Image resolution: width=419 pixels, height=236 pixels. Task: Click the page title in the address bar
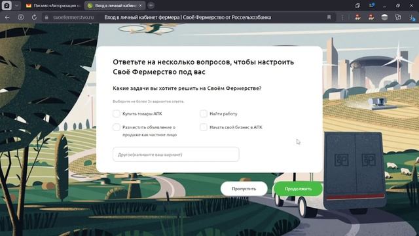click(188, 18)
